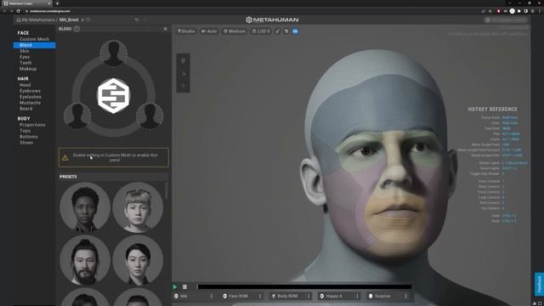Select the Move tool in viewport sidebar
Screen dimensions: 544x306
[x=184, y=74]
